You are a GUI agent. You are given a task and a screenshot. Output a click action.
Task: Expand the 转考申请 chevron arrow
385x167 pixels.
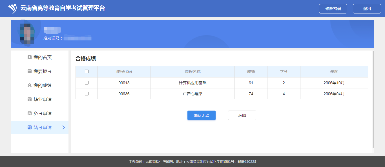coord(63,127)
